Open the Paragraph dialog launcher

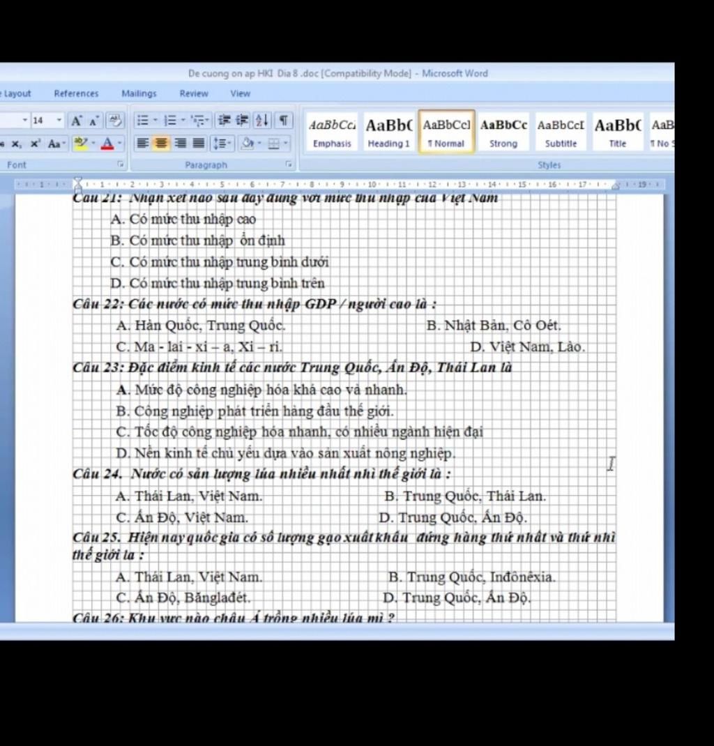point(288,165)
